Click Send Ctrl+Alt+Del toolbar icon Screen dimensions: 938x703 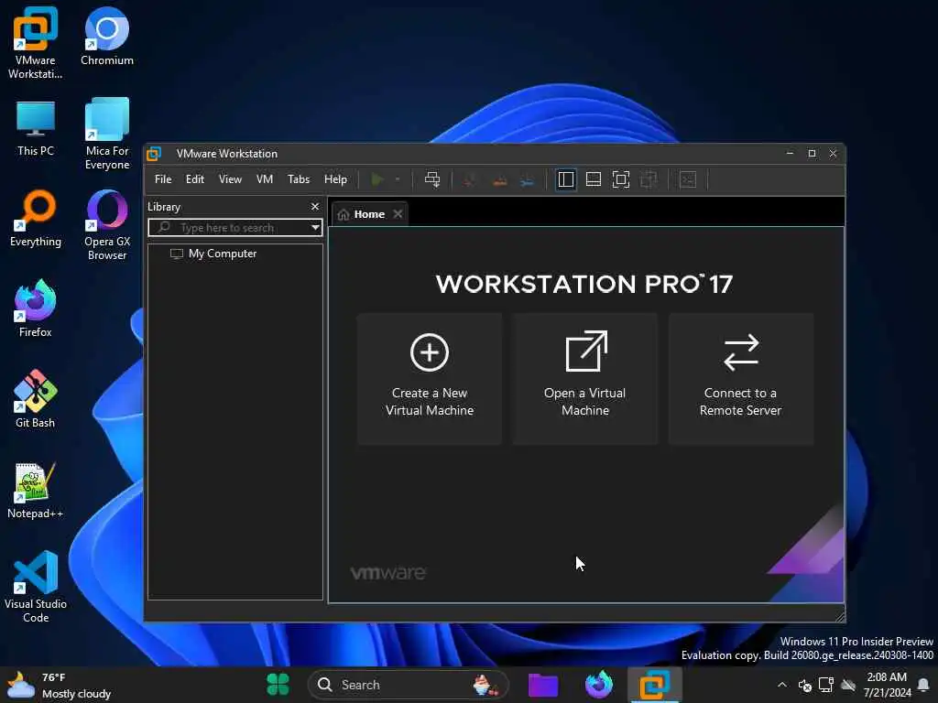432,179
